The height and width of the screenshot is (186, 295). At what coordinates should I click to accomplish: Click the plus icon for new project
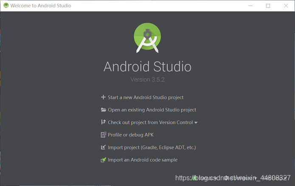point(103,97)
